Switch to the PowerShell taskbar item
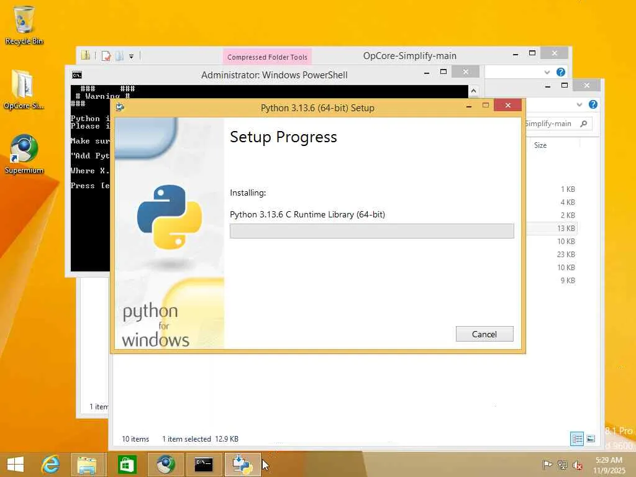 [204, 465]
